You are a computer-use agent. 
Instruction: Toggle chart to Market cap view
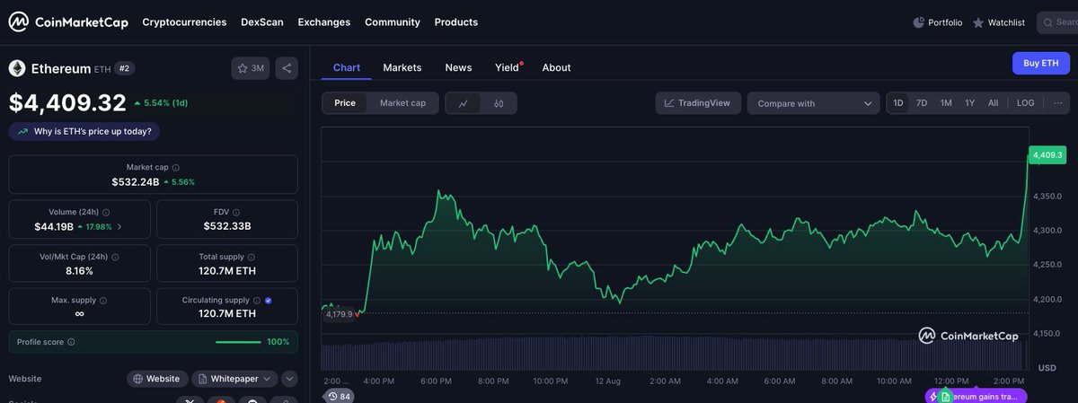[403, 103]
